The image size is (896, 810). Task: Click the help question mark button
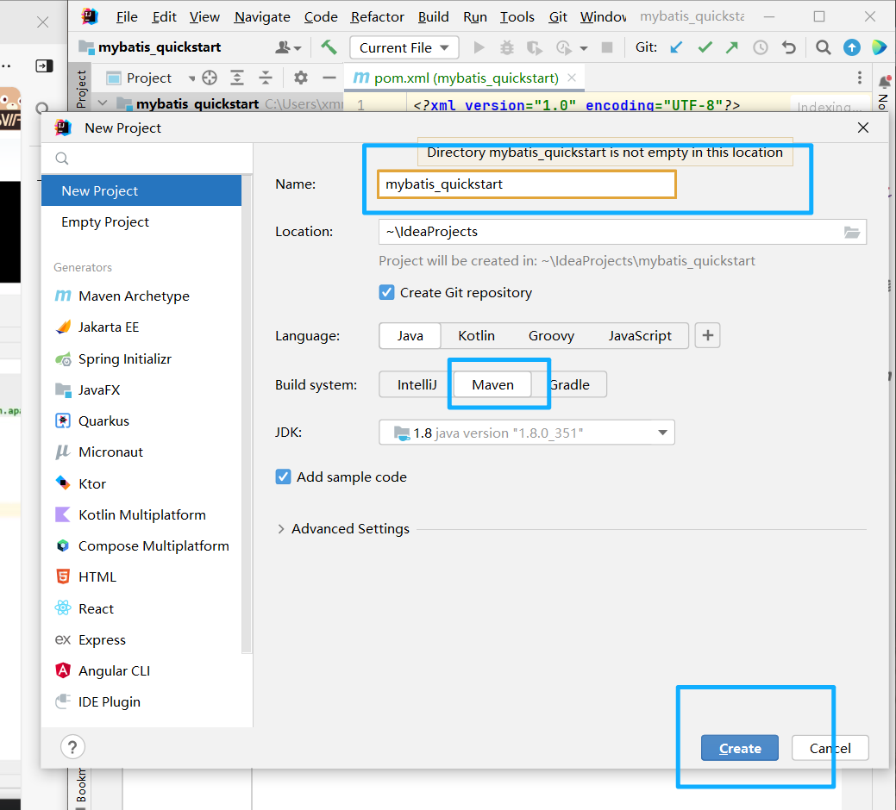(x=72, y=746)
